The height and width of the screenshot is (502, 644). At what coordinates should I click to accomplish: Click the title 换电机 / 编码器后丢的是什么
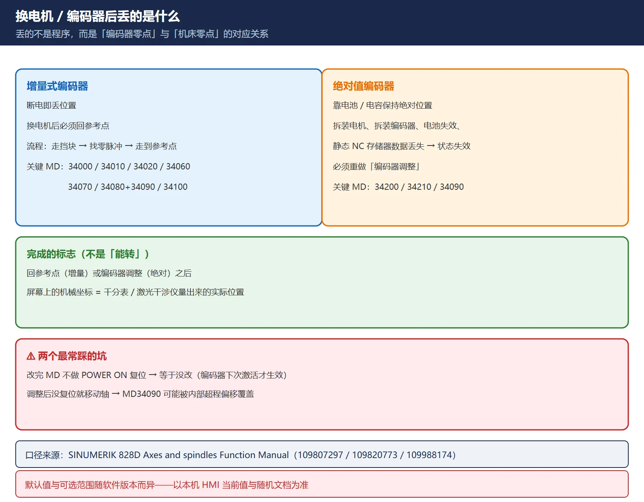pos(97,16)
